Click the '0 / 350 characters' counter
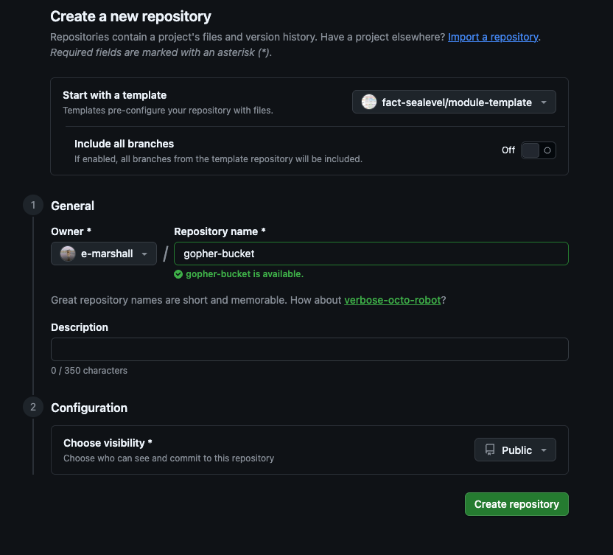The height and width of the screenshot is (555, 613). click(x=89, y=371)
